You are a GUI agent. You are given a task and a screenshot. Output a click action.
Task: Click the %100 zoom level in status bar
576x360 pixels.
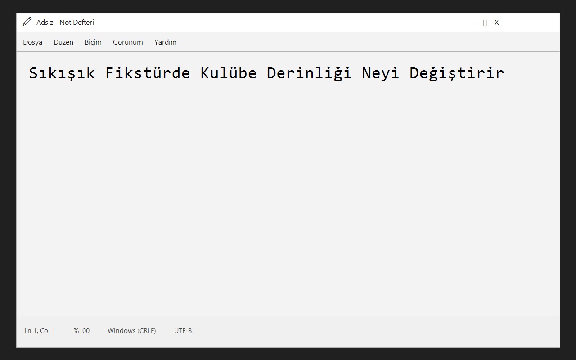point(81,331)
